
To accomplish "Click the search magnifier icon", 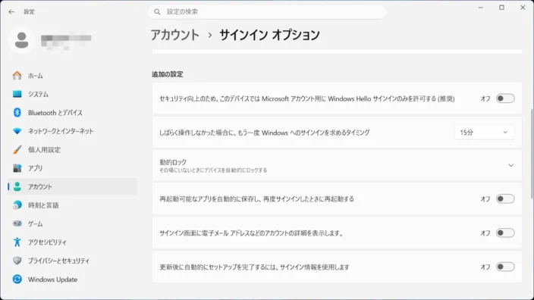I will point(157,12).
